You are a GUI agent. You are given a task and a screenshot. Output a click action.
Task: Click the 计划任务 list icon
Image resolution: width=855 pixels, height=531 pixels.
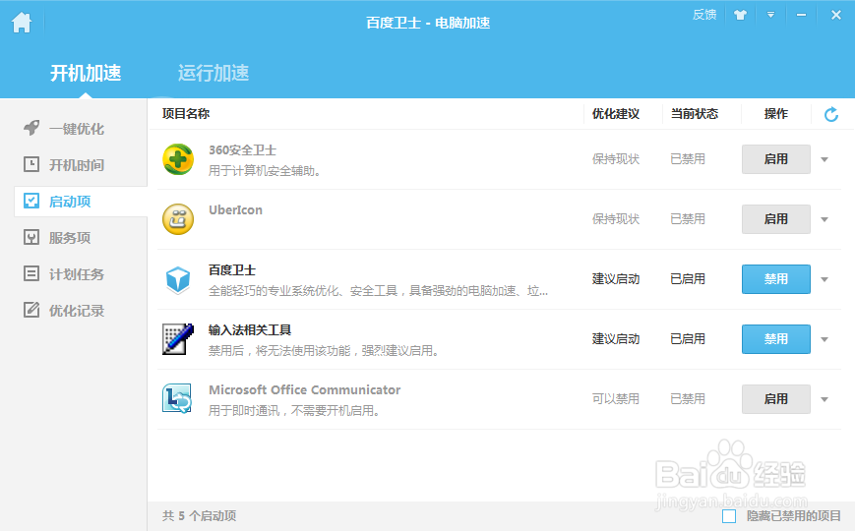[x=31, y=273]
